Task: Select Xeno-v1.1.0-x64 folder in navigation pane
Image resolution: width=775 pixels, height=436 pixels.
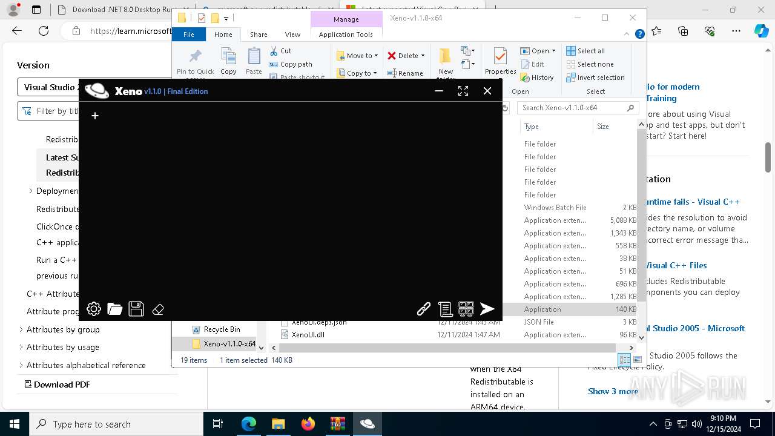Action: [223, 344]
